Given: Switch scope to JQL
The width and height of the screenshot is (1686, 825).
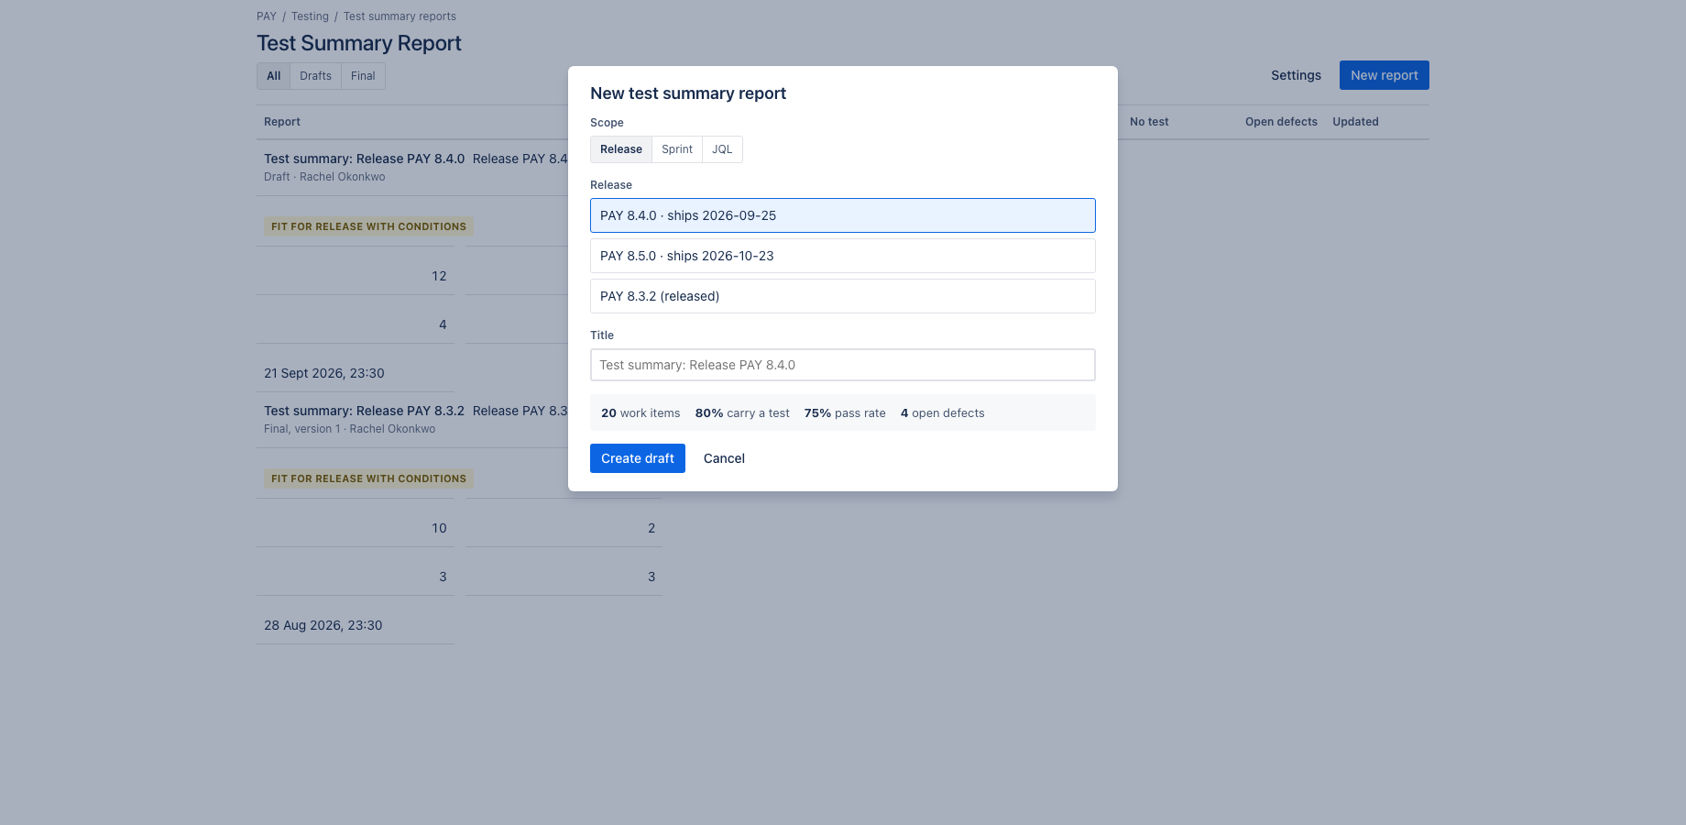Looking at the screenshot, I should tap(722, 149).
